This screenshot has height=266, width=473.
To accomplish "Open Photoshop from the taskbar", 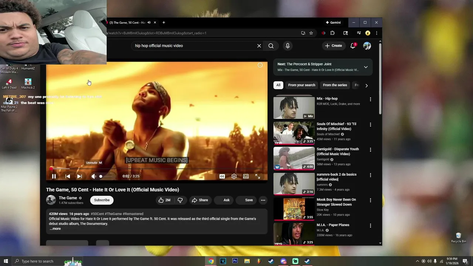I will click(235, 261).
